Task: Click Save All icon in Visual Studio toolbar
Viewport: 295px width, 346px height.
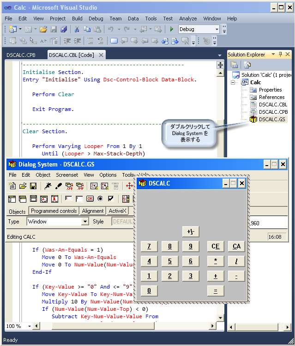Action: point(64,29)
